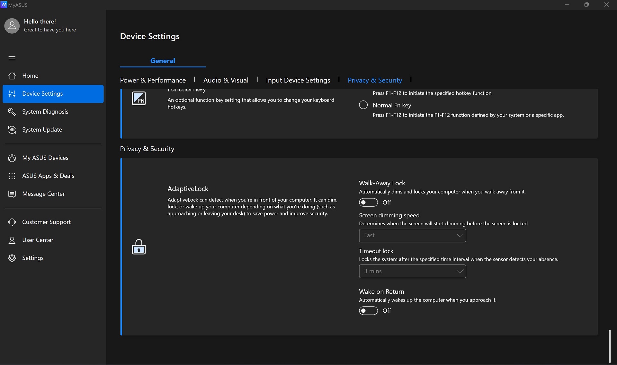The image size is (617, 365).
Task: Click the My ASUS Devices icon
Action: click(12, 158)
